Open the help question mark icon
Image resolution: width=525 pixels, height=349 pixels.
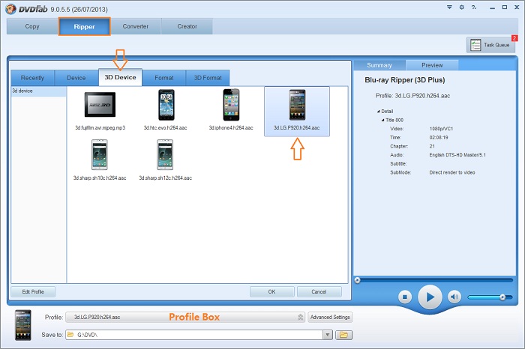point(474,7)
